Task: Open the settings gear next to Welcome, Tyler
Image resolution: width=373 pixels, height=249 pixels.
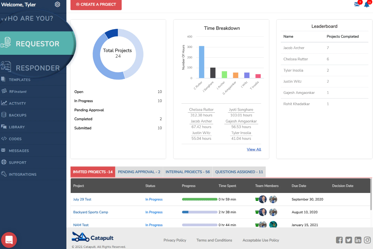Action: click(57, 4)
